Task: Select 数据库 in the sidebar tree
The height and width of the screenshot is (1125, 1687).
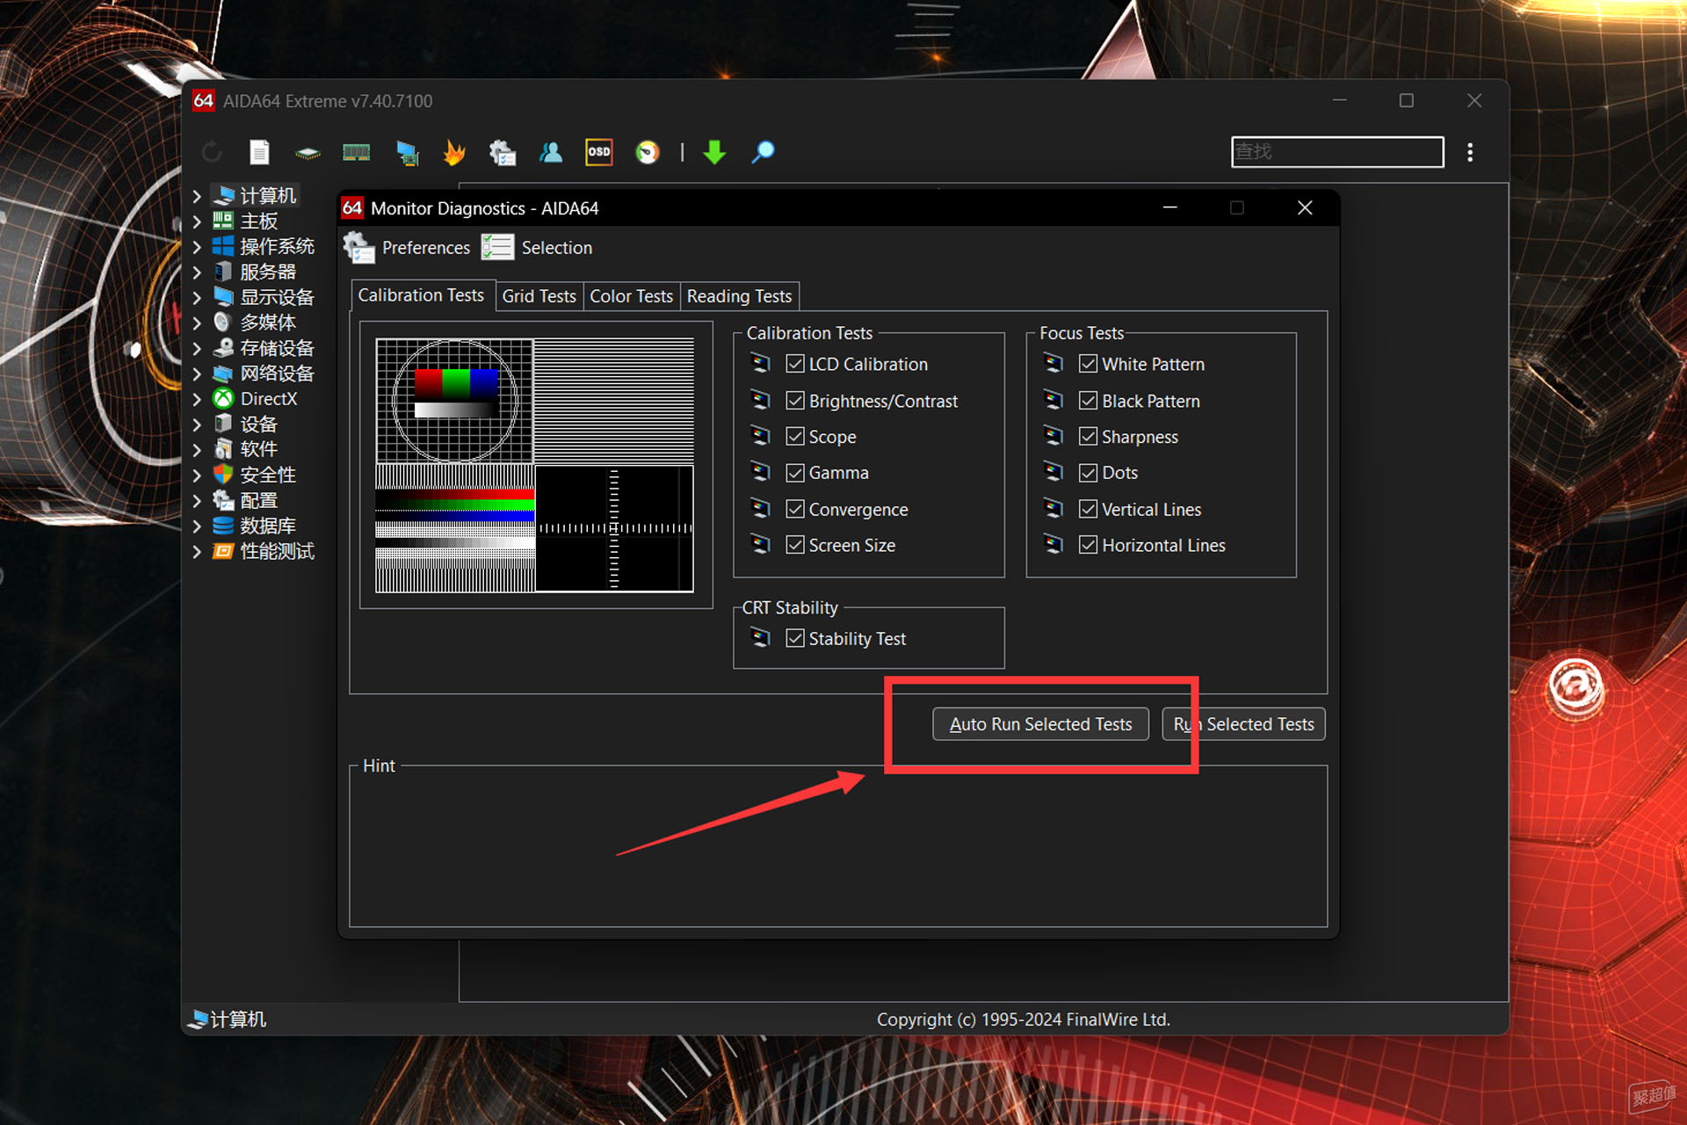Action: click(268, 526)
